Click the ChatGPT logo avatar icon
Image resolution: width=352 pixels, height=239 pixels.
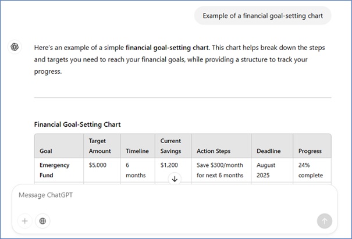tap(15, 48)
